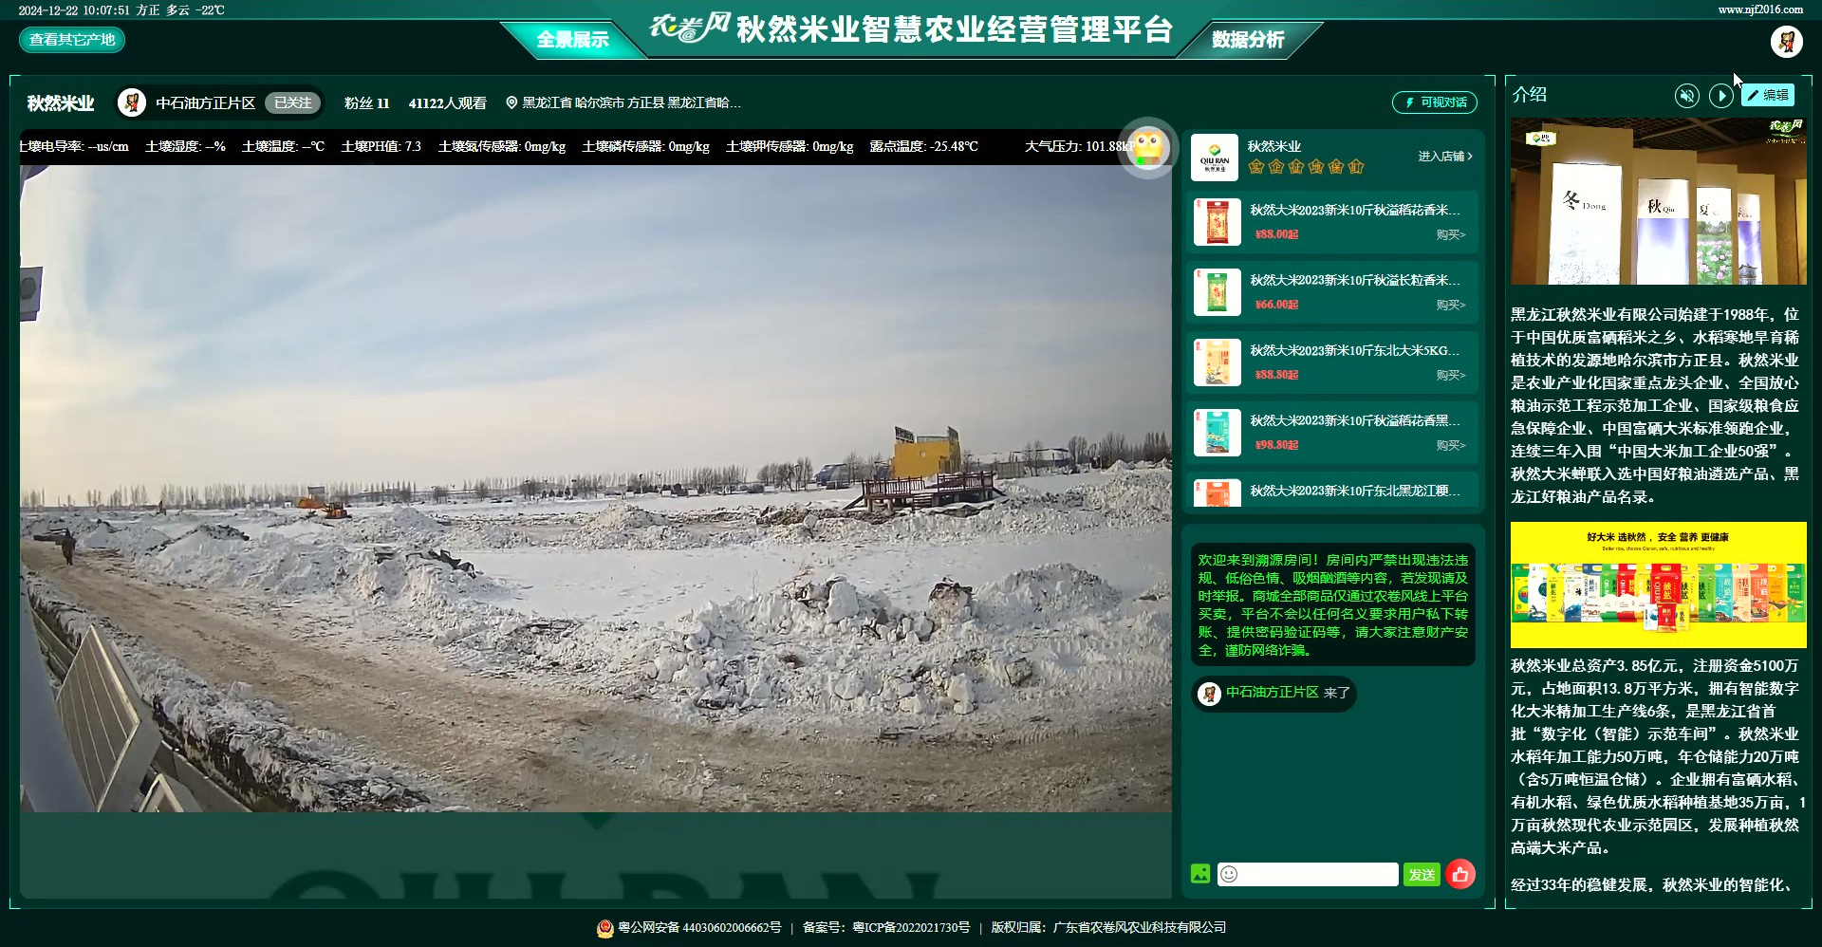Click the 编辑 edit button

click(1768, 95)
